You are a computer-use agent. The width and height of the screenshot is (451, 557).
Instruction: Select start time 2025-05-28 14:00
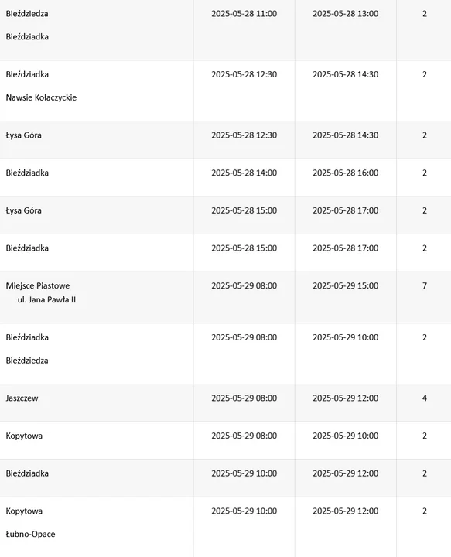pos(244,173)
